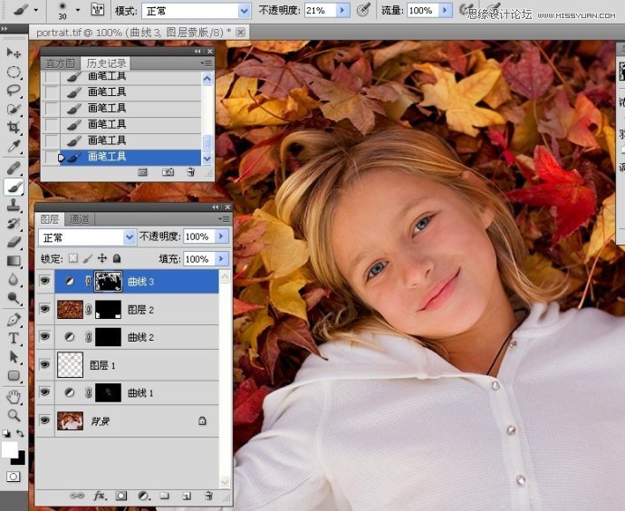Choose the Horizontal Type tool
625x511 pixels.
pyautogui.click(x=14, y=338)
